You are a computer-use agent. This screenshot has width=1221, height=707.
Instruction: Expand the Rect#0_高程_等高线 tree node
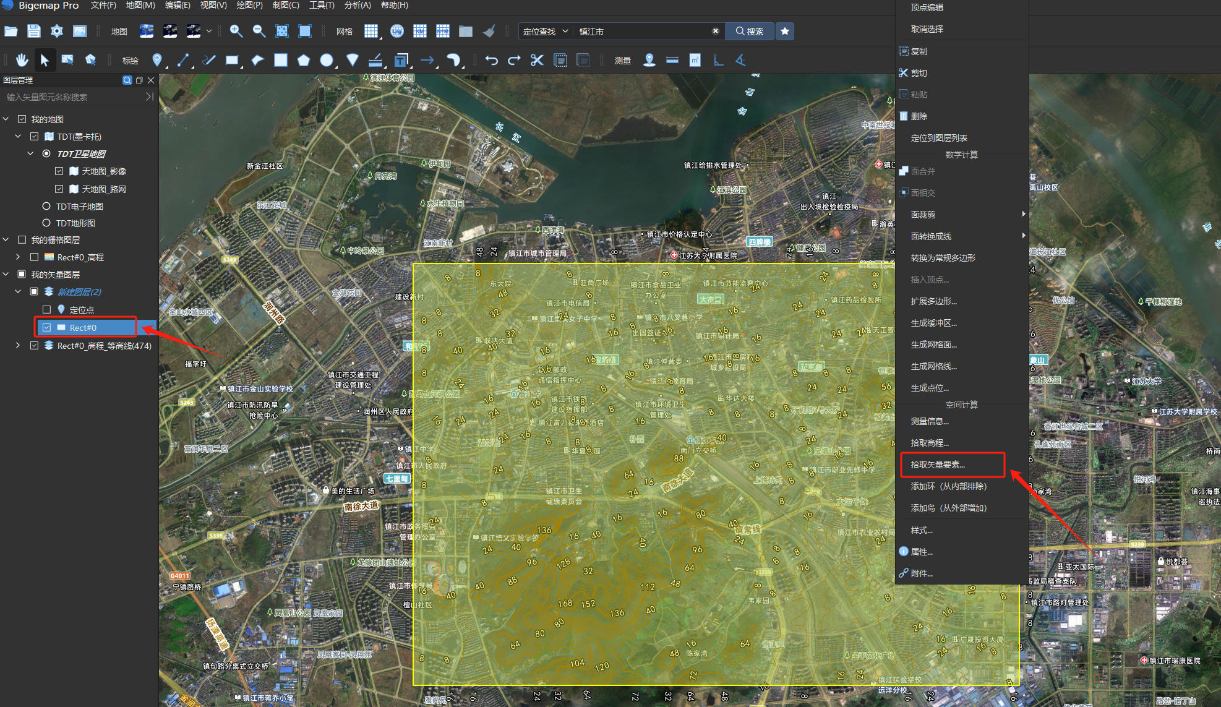[18, 345]
